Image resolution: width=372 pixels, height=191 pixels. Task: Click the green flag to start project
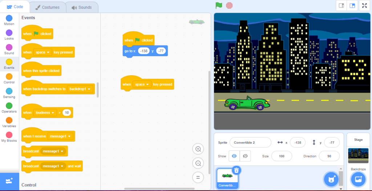point(219,5)
